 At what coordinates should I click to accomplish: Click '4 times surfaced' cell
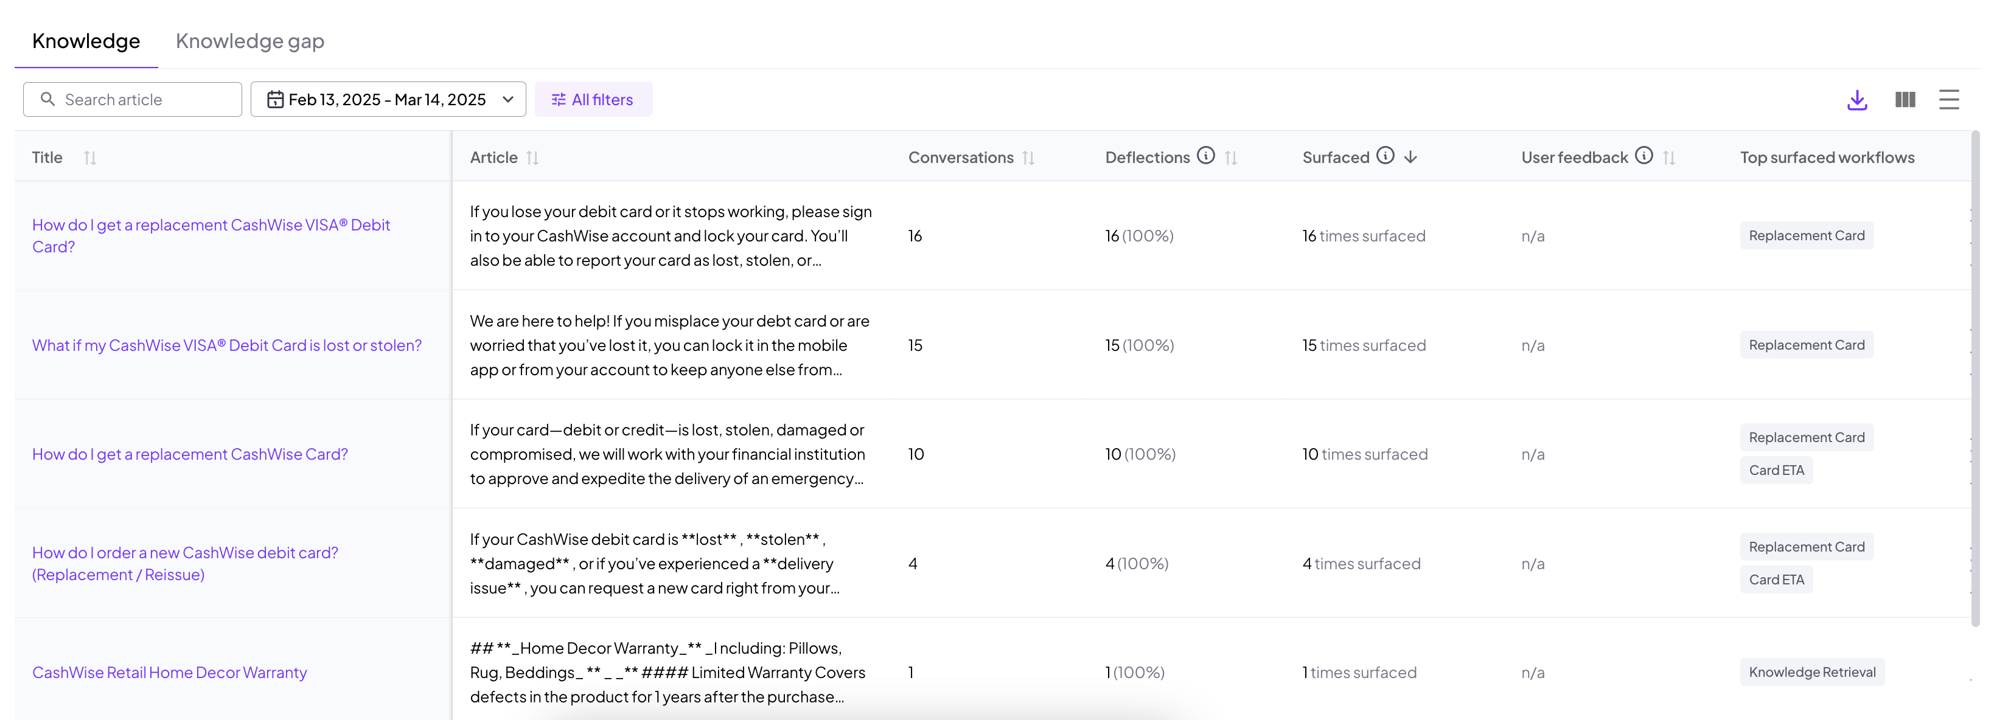pyautogui.click(x=1361, y=564)
